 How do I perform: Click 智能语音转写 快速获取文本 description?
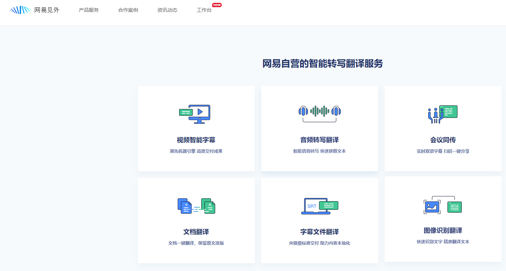[x=319, y=151]
